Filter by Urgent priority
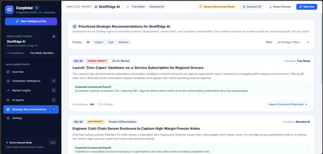This screenshot has width=323, height=154. pyautogui.click(x=99, y=42)
